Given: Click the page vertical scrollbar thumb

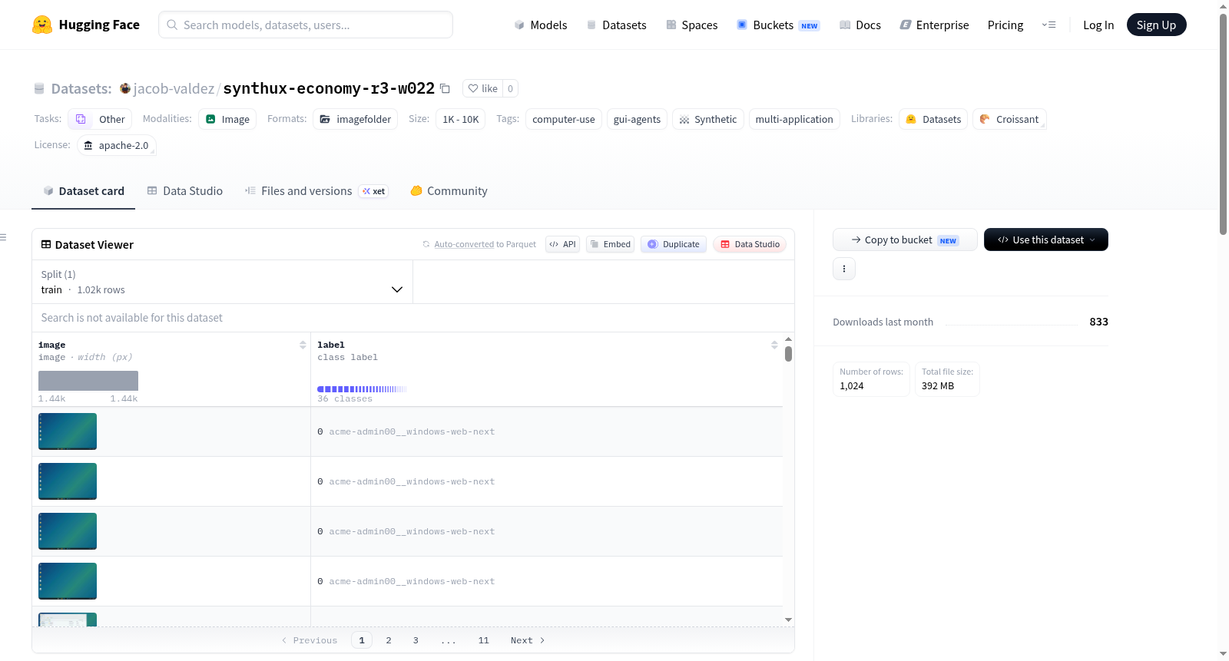Looking at the screenshot, I should coord(1223,123).
